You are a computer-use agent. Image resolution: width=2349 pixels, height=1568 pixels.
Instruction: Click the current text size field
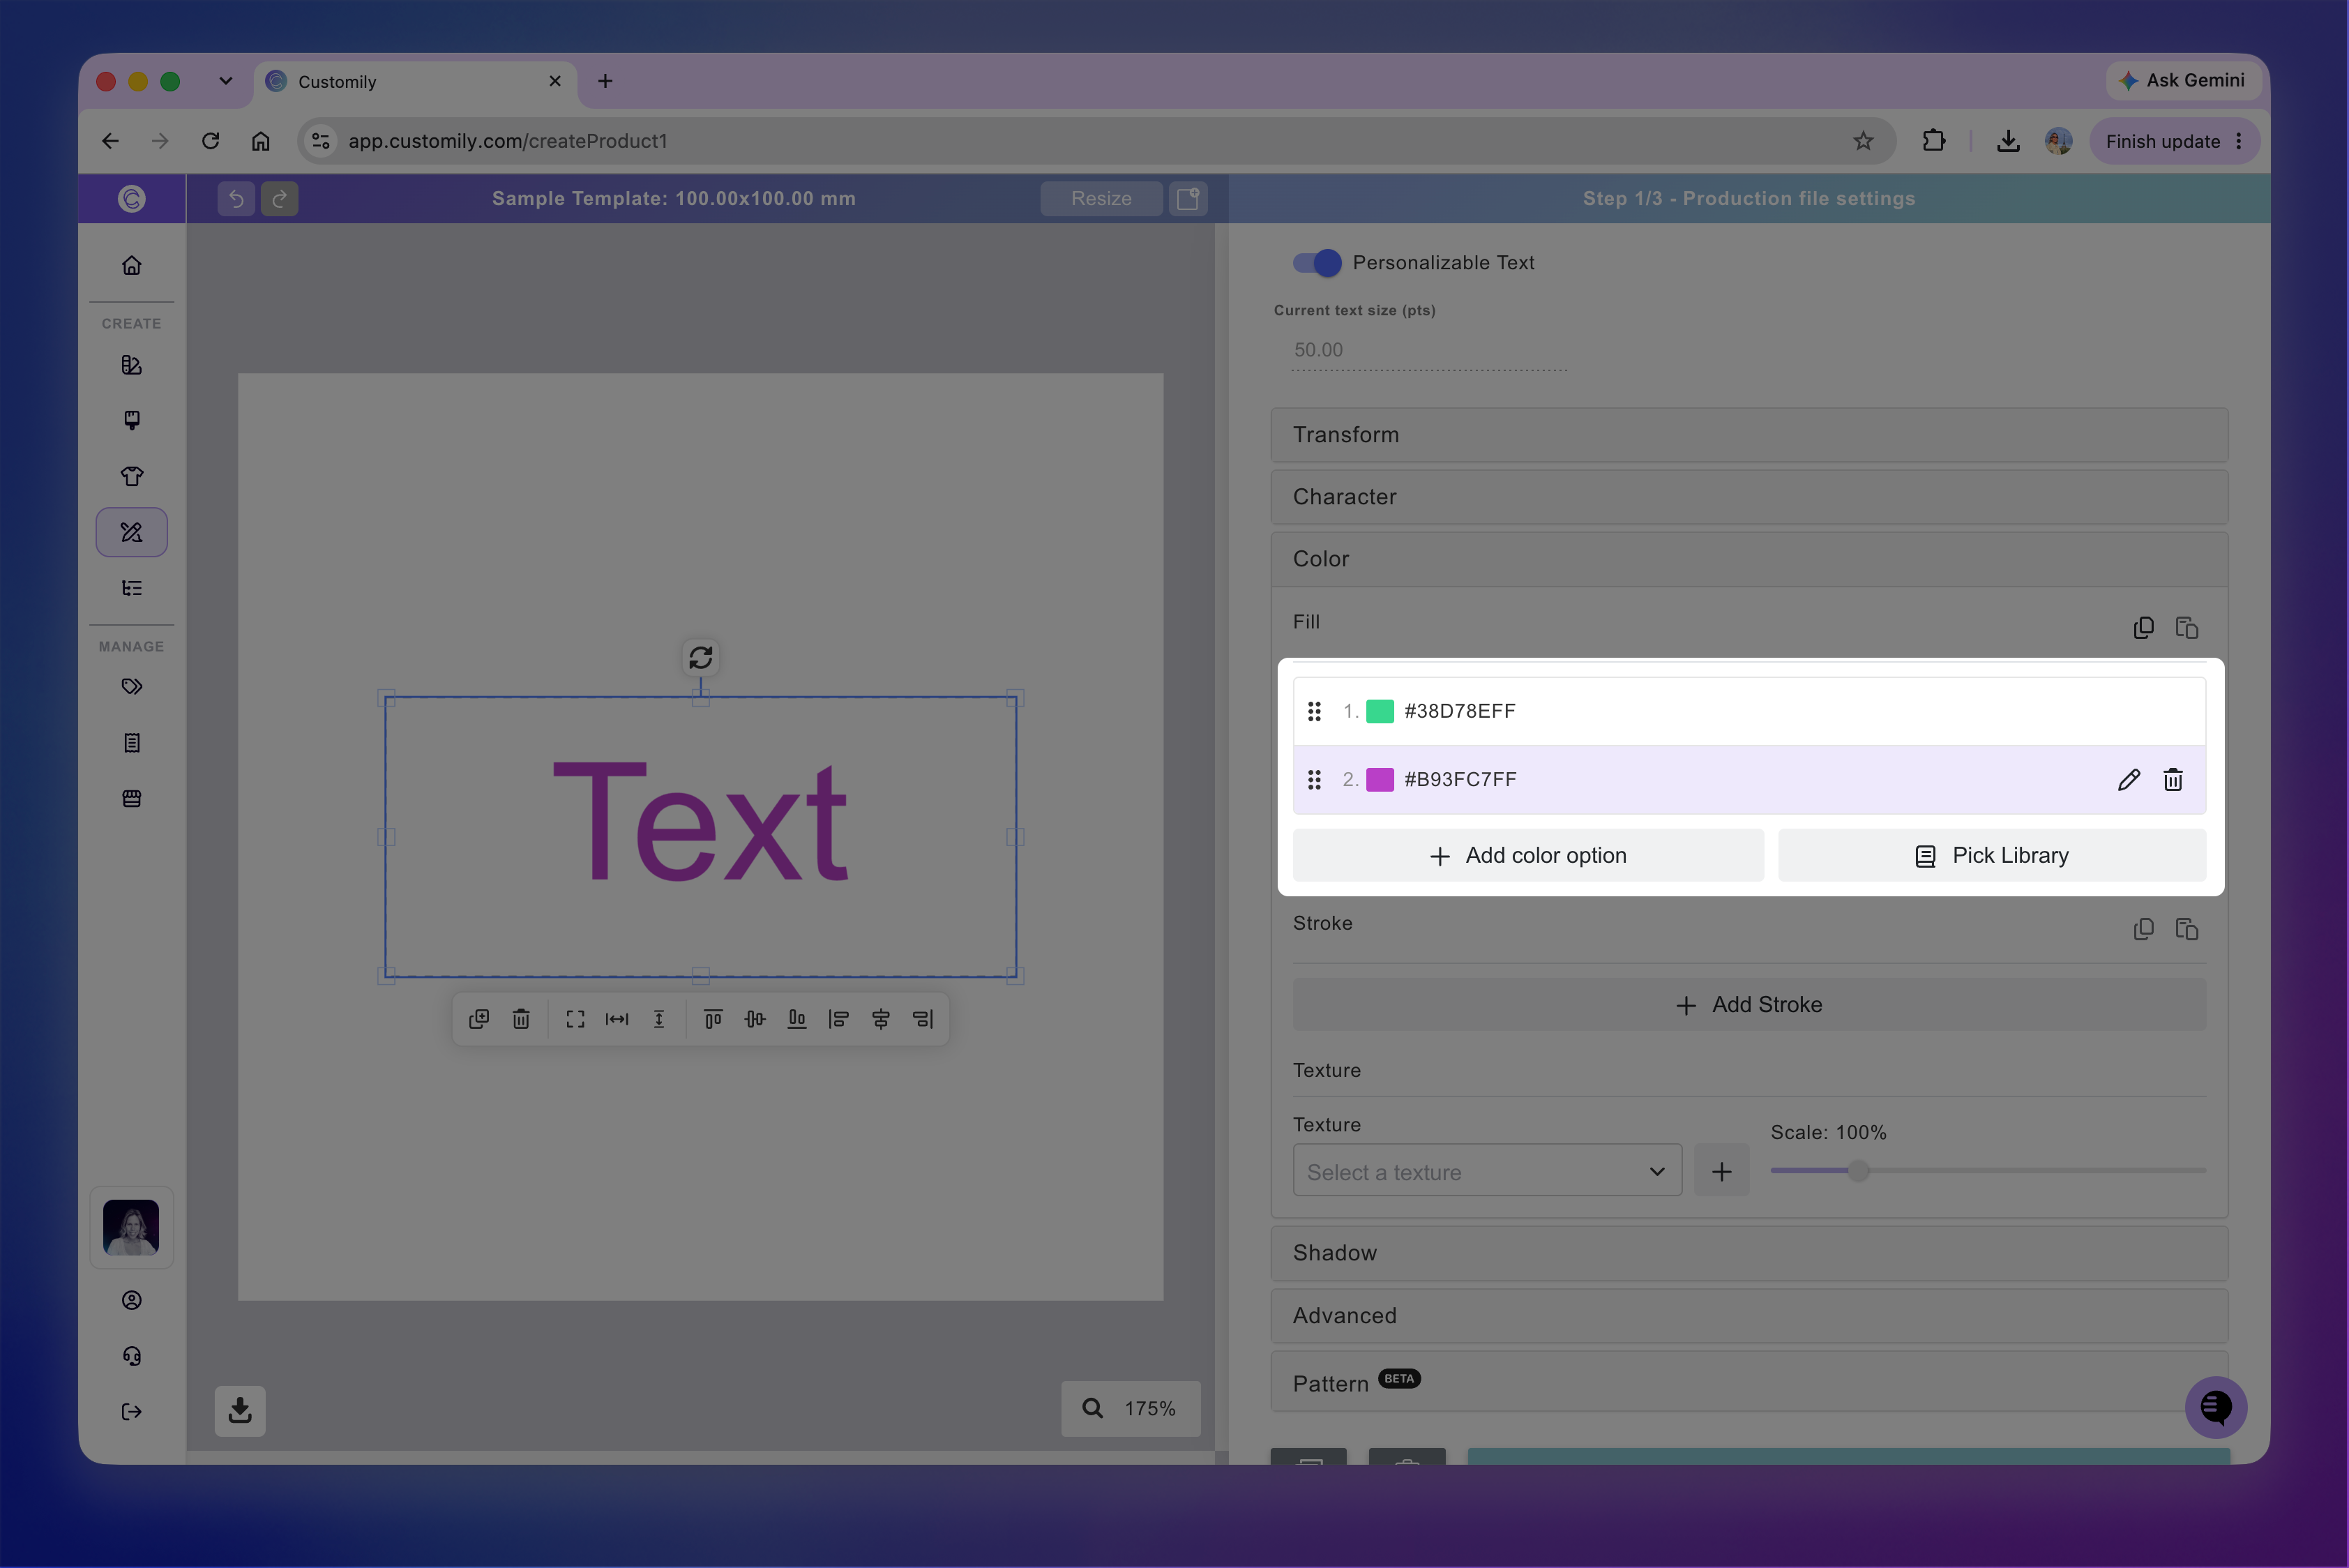coord(1429,350)
